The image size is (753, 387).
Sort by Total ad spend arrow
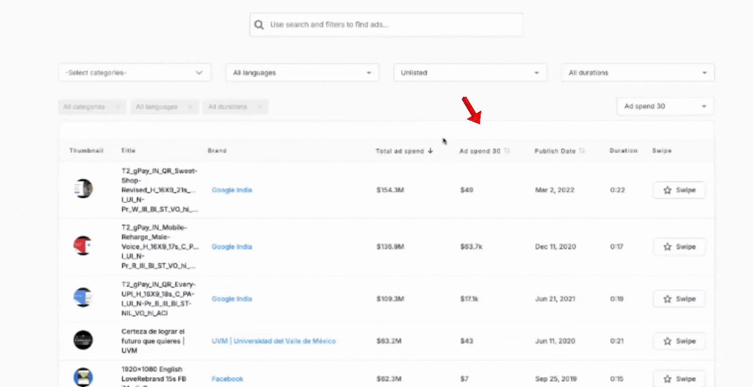(x=430, y=151)
